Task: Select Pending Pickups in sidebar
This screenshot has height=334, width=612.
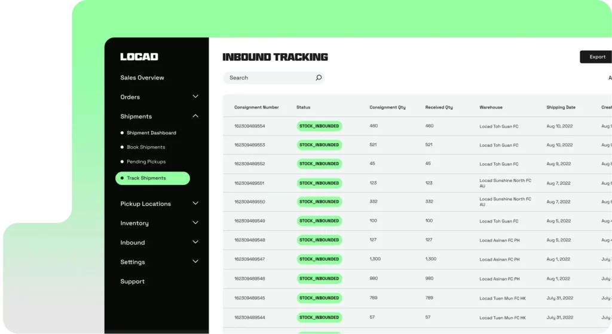Action: pyautogui.click(x=146, y=162)
